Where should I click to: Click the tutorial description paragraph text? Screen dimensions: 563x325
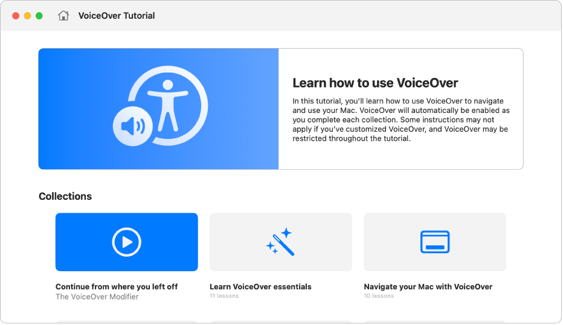401,120
